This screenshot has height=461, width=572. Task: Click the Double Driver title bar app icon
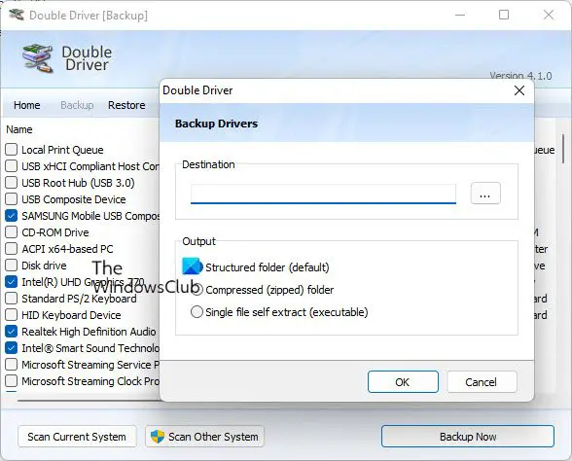[17, 15]
